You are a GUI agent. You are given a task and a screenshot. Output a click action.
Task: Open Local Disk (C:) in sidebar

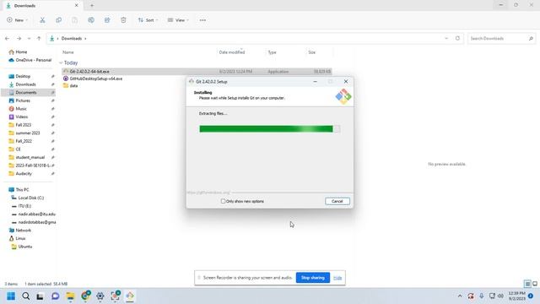click(x=31, y=198)
